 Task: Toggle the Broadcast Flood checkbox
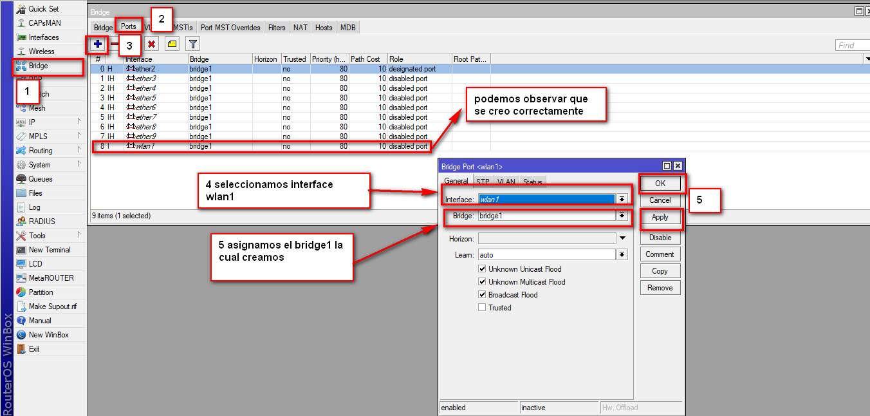(x=482, y=295)
